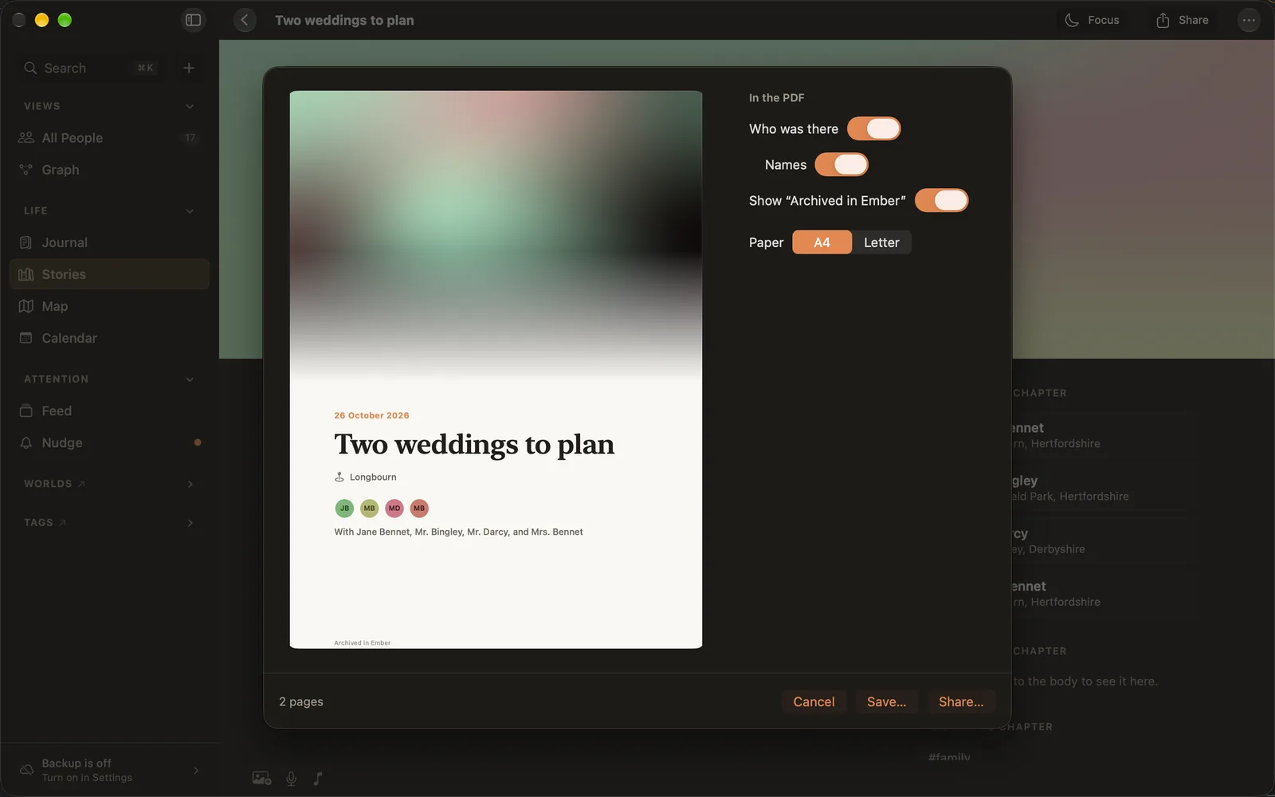Viewport: 1275px width, 797px height.
Task: Click the PDF page preview thumbnail
Action: click(x=496, y=369)
